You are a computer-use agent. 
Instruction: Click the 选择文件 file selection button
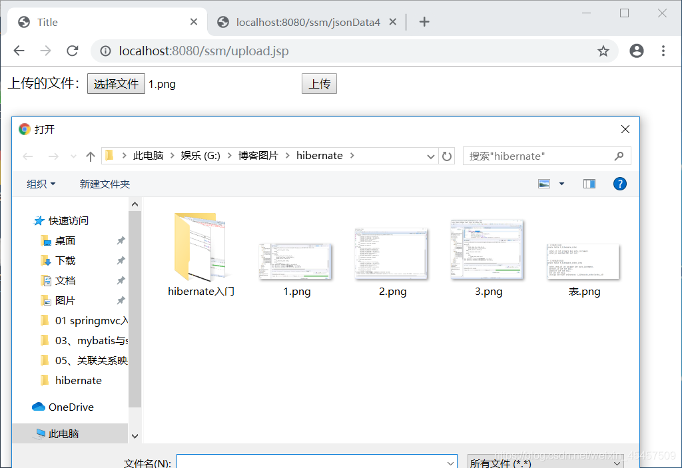tap(115, 83)
